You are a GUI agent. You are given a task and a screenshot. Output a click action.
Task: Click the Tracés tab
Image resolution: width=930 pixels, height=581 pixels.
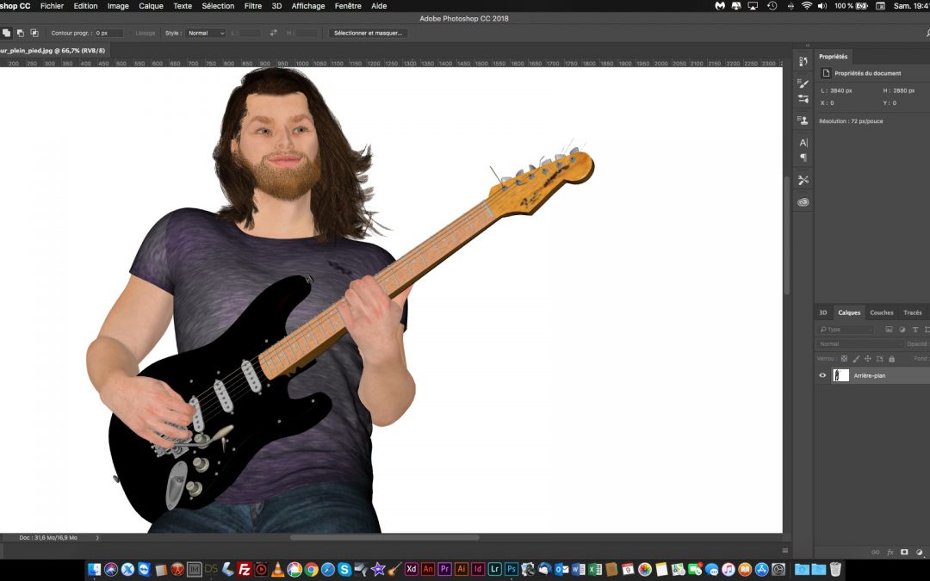point(912,312)
